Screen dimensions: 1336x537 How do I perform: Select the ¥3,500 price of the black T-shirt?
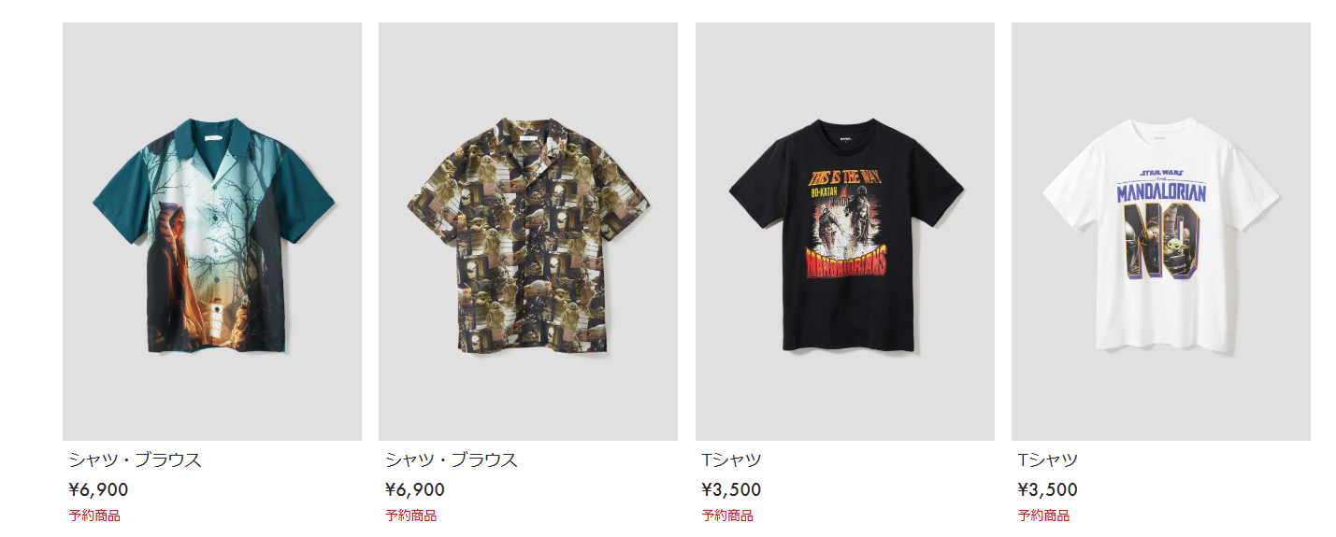point(731,489)
